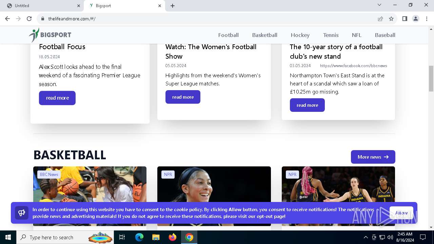
Task: Switch to the Untitled tab
Action: pyautogui.click(x=42, y=6)
